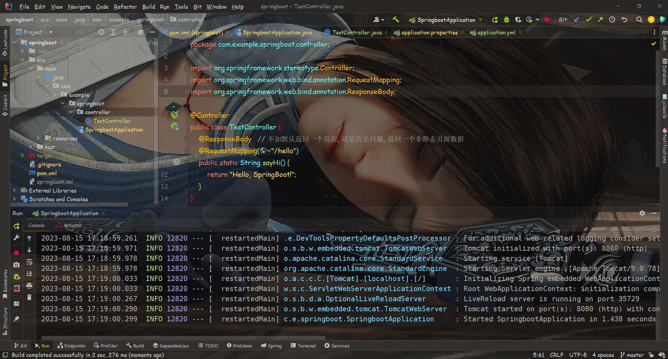Open the Refactor menu
This screenshot has height=359, width=668.
click(x=125, y=7)
